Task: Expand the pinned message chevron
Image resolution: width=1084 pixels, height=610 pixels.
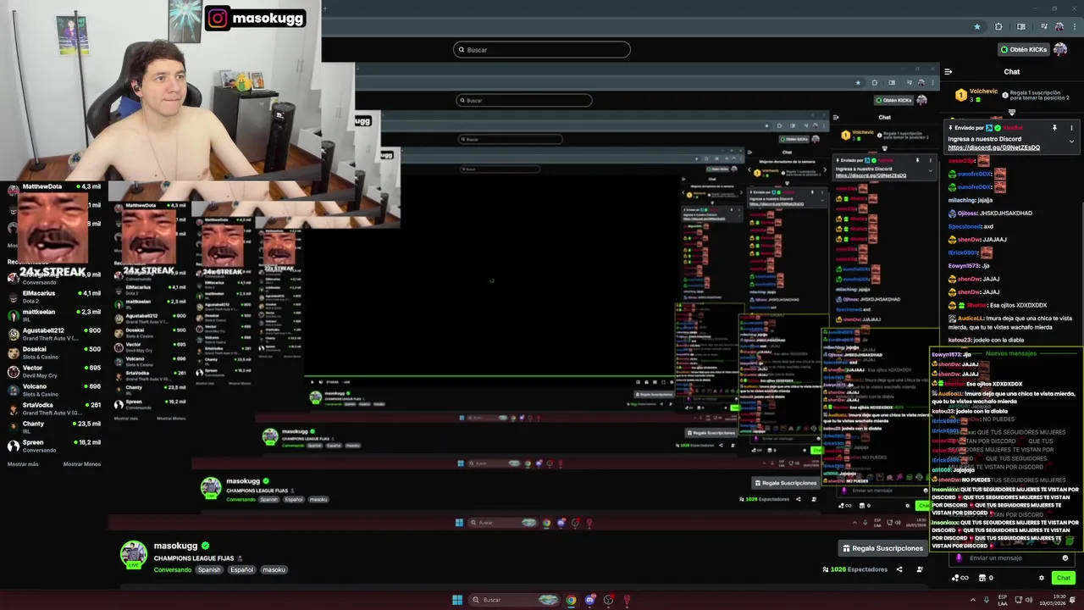Action: tap(1071, 141)
